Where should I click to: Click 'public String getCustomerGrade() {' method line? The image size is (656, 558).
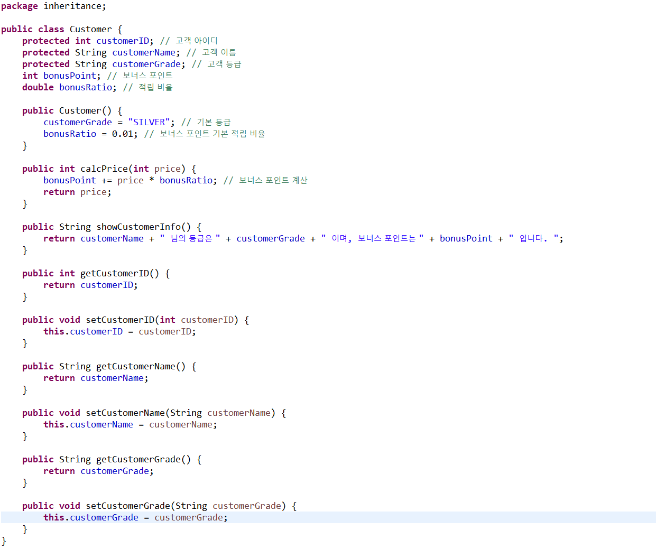click(112, 460)
